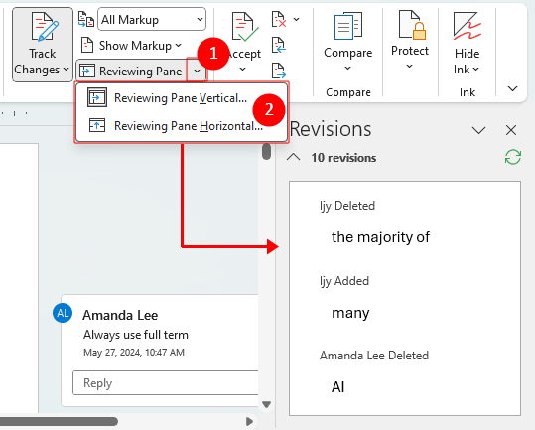Refresh the revisions list
Image resolution: width=535 pixels, height=430 pixels.
pos(513,157)
